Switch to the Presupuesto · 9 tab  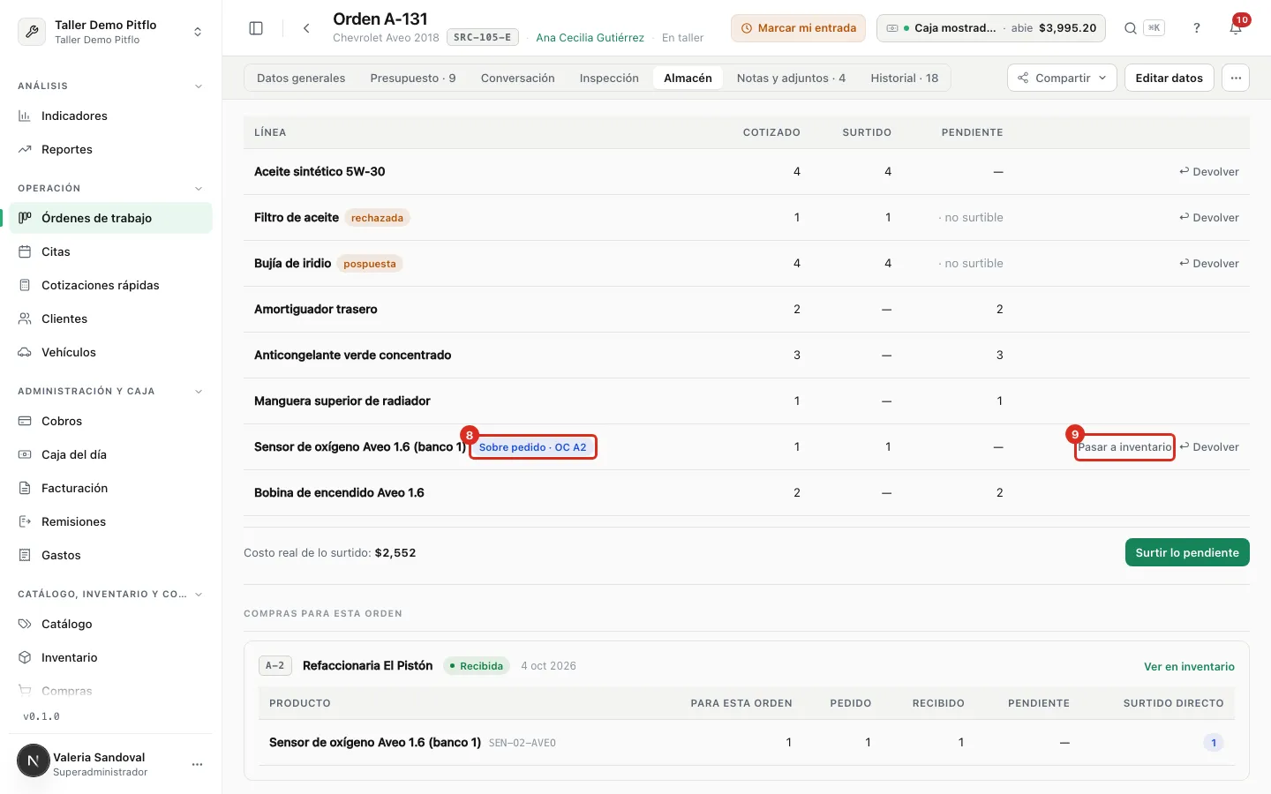click(413, 78)
